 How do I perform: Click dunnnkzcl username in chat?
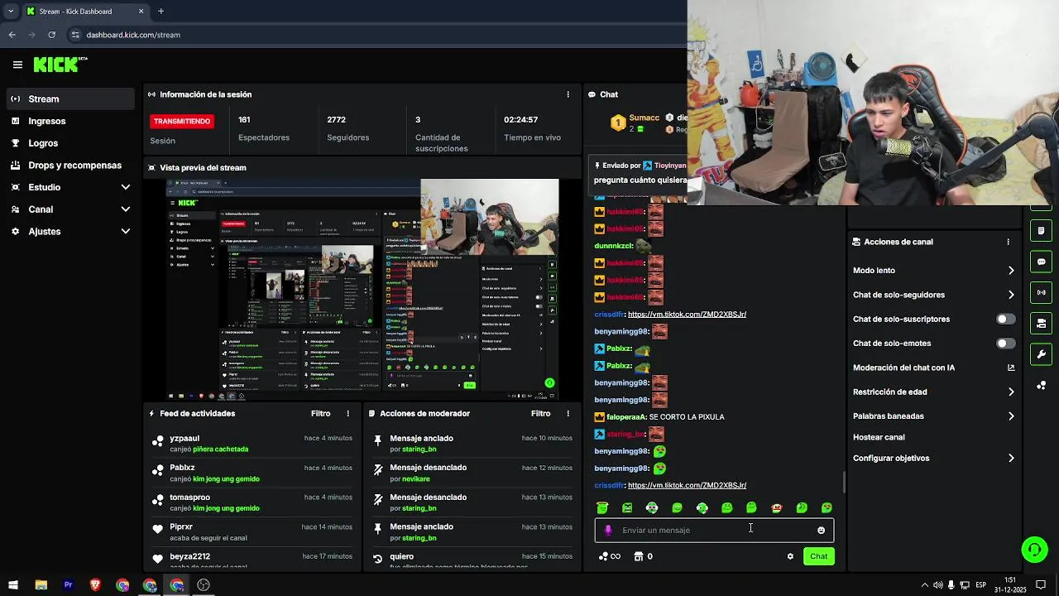pos(613,246)
